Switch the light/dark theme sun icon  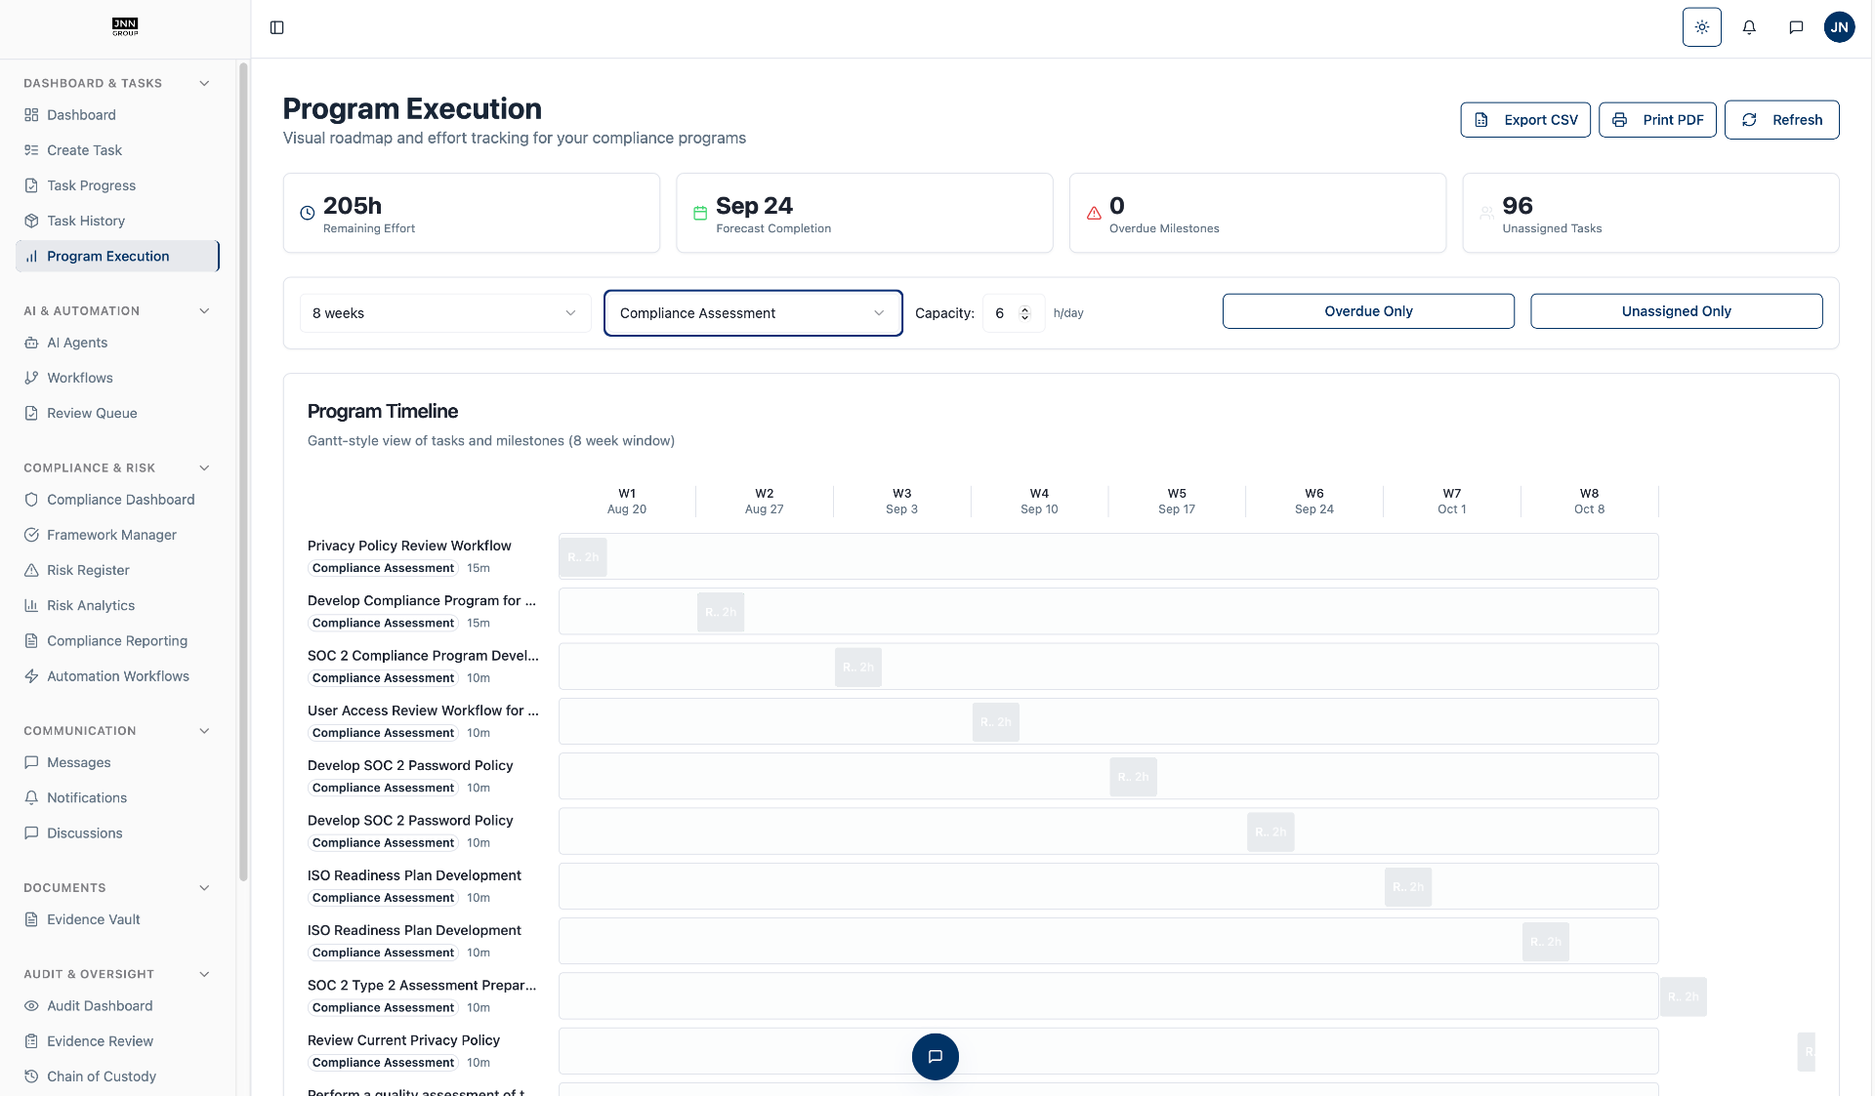click(1701, 27)
